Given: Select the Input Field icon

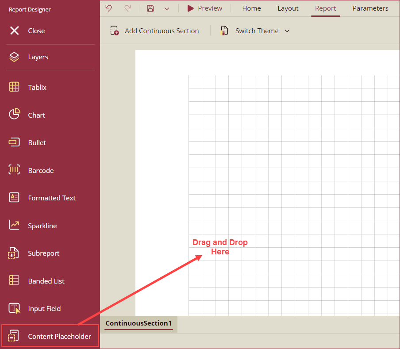Looking at the screenshot, I should point(14,308).
